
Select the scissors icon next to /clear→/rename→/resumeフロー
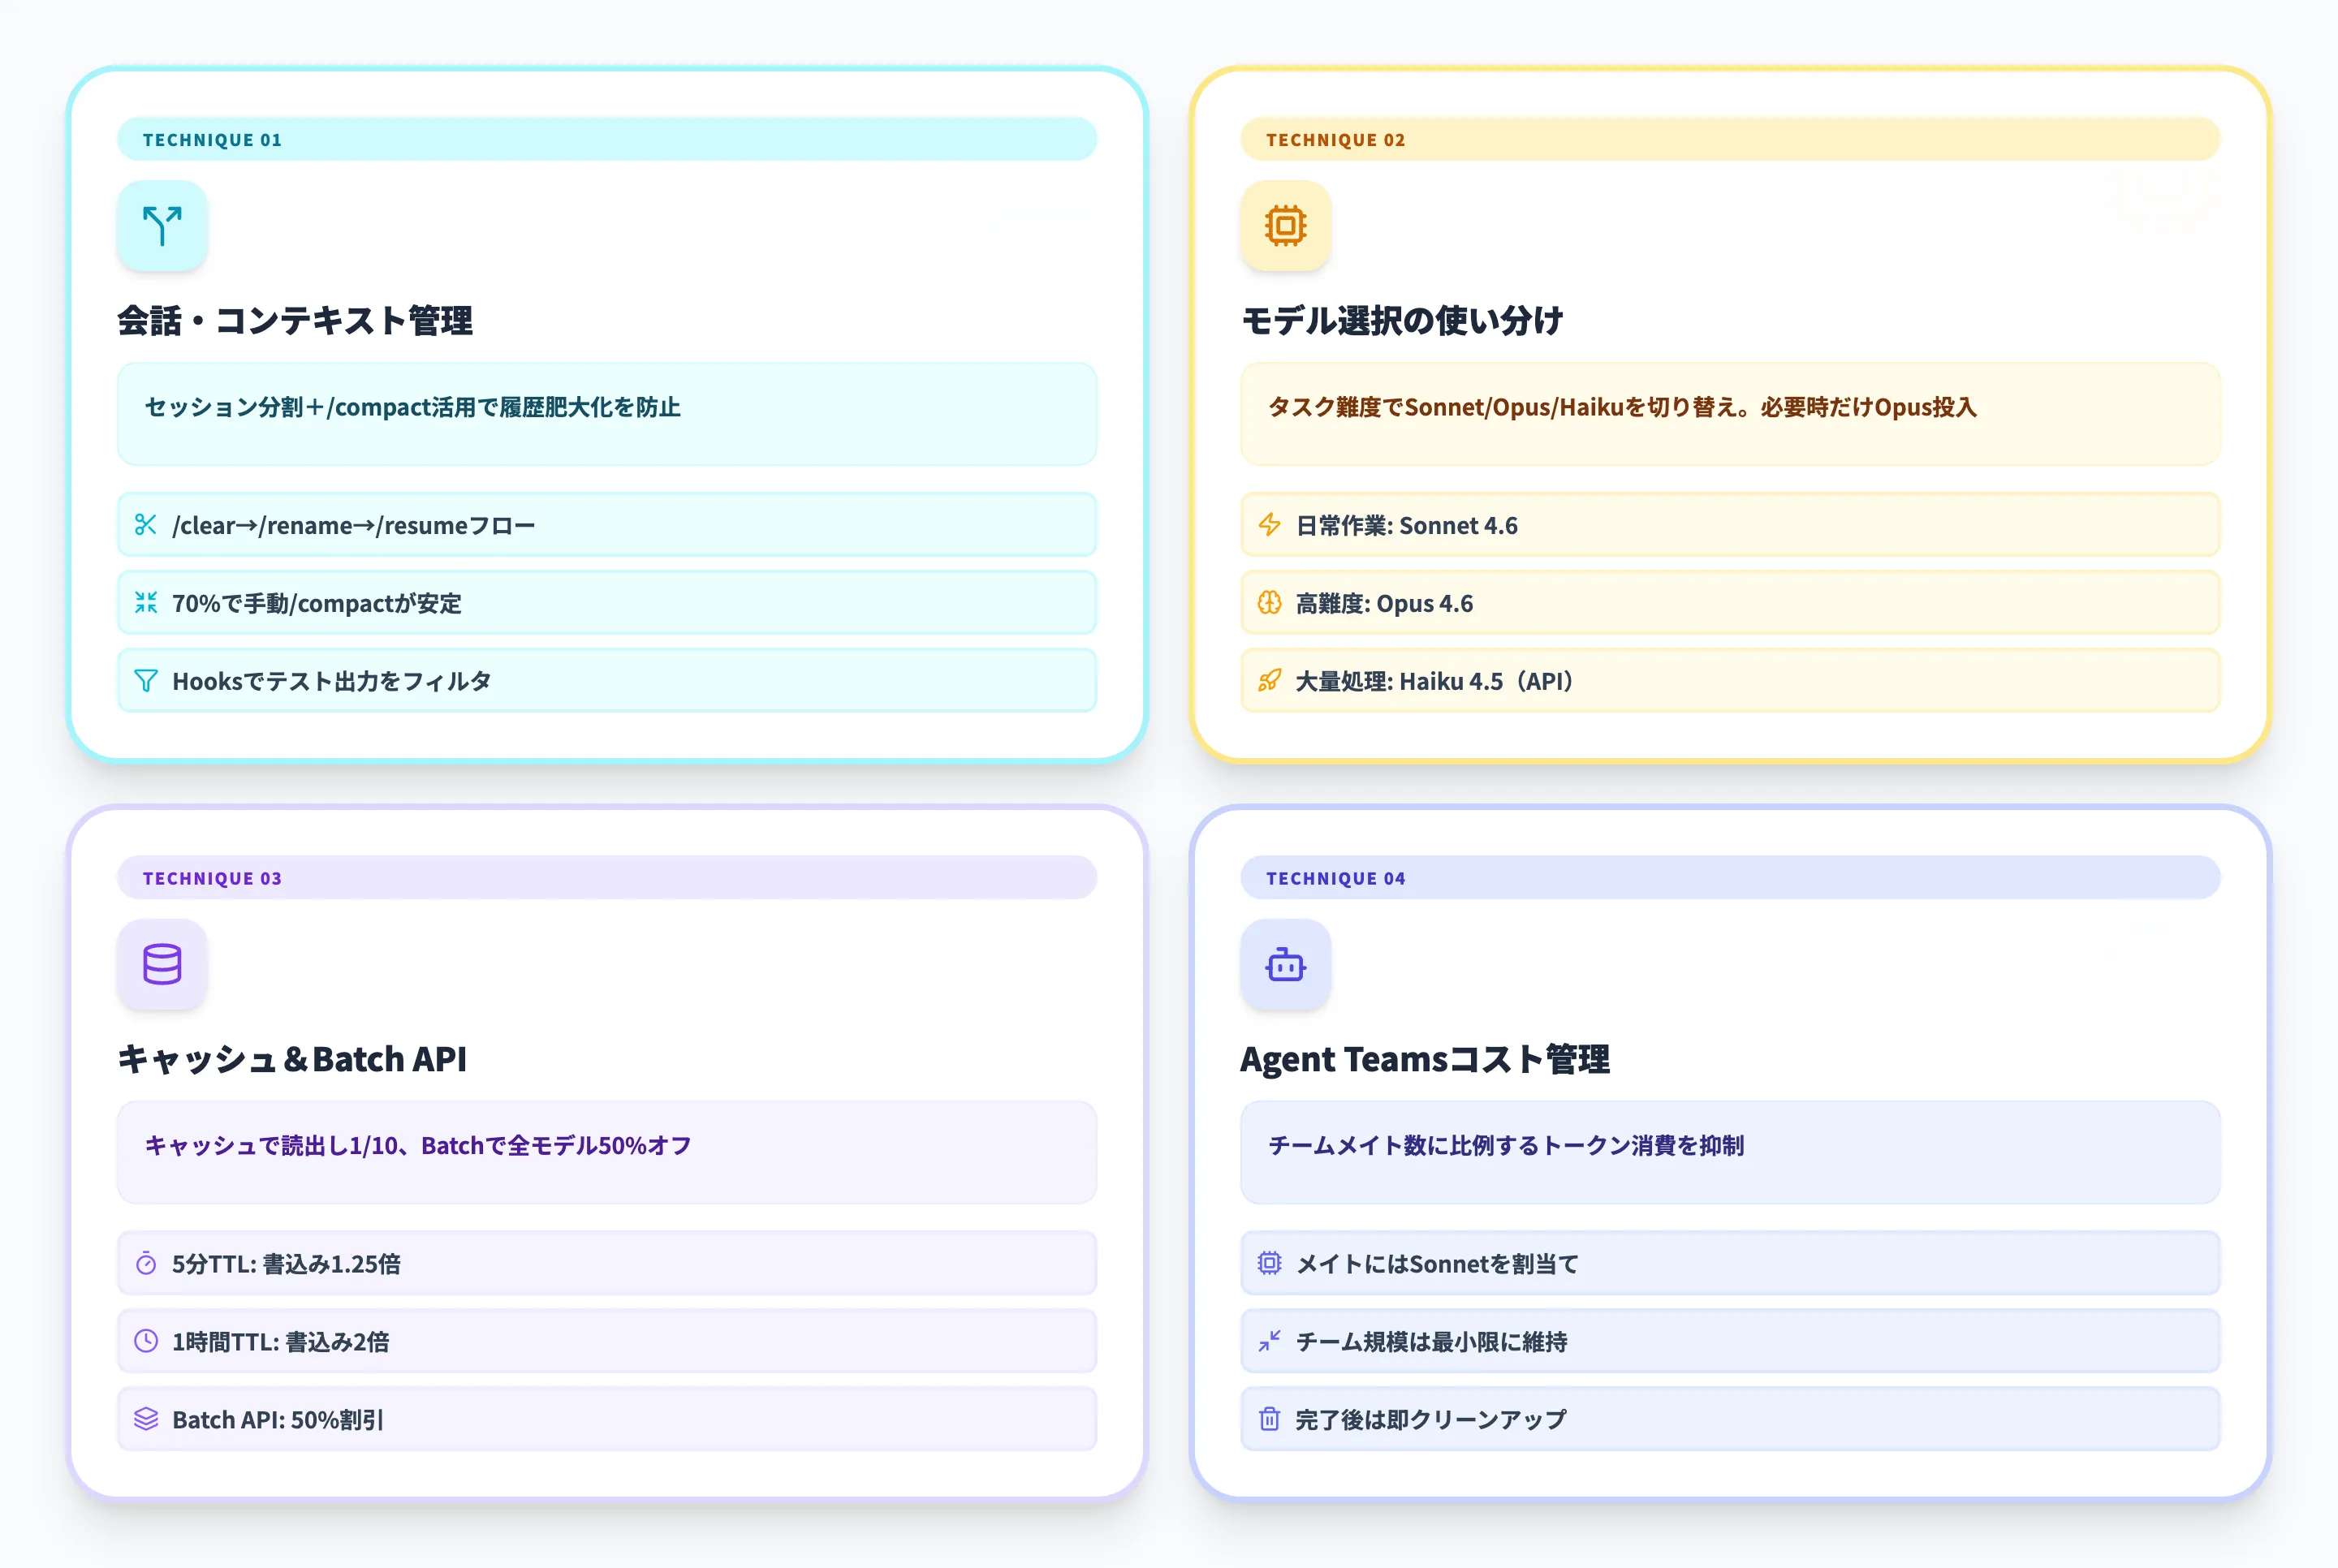point(146,524)
